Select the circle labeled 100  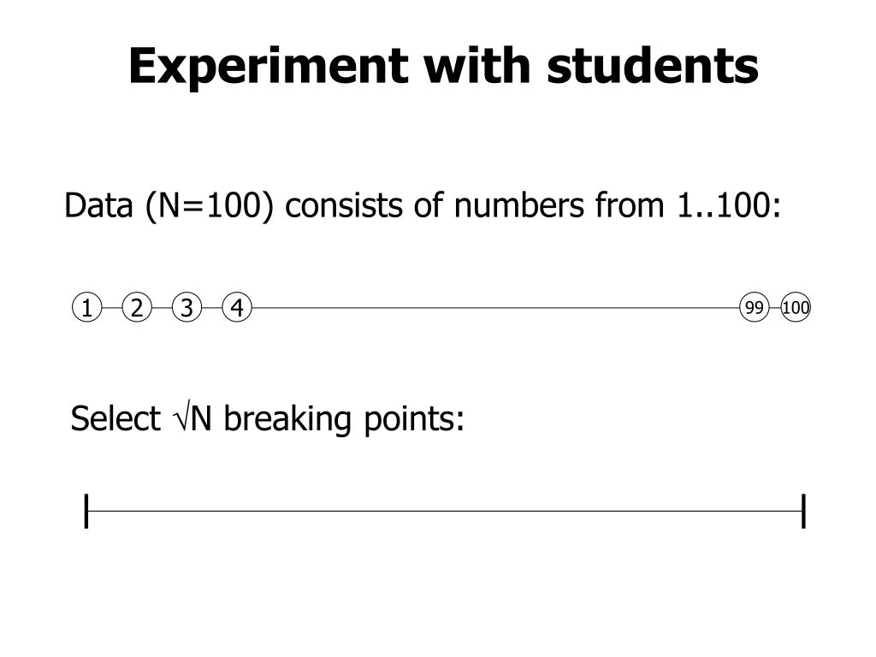[796, 307]
